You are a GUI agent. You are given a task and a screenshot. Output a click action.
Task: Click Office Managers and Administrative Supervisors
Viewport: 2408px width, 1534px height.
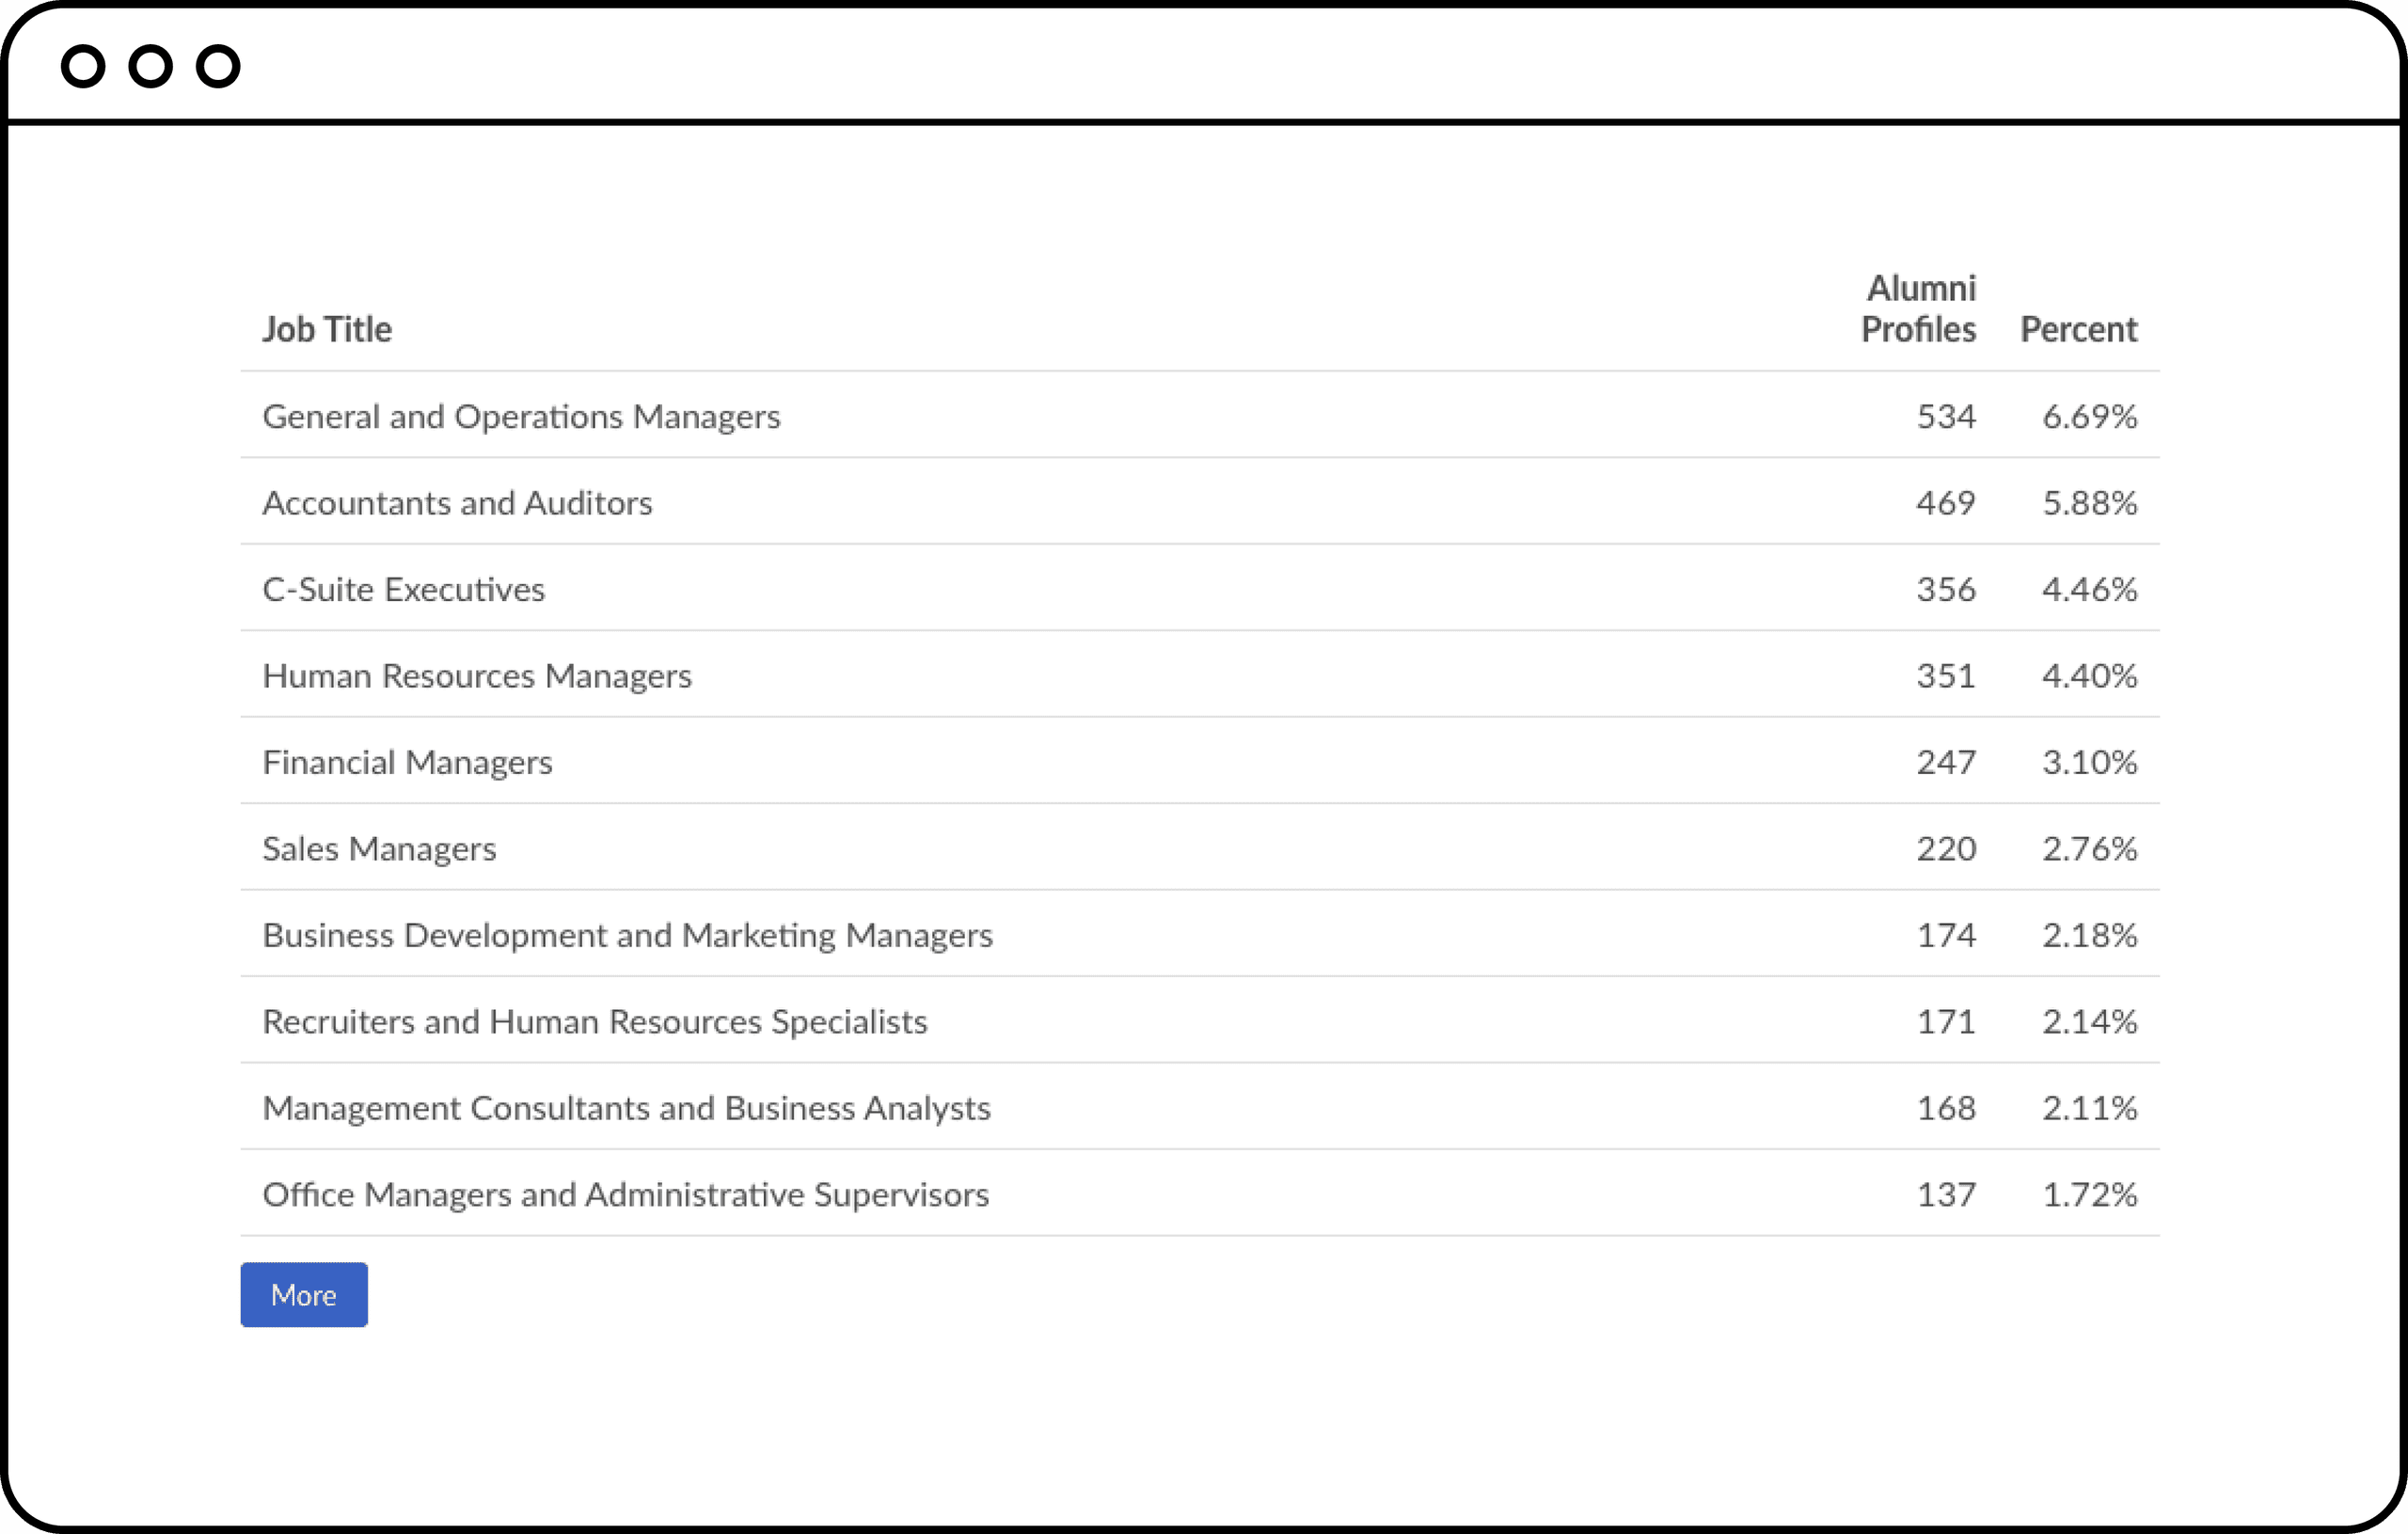tap(625, 1194)
